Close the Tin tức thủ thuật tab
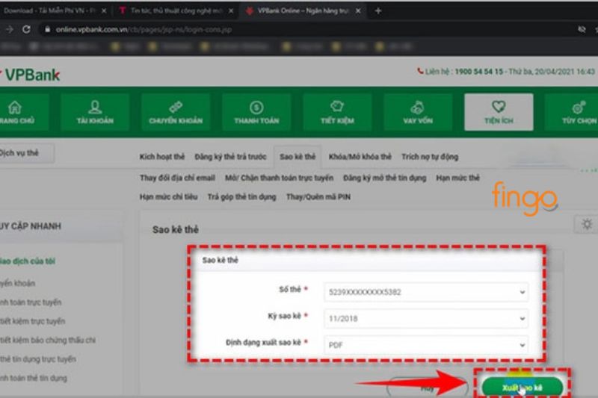Screen dimensions: 598x398 tap(231, 11)
